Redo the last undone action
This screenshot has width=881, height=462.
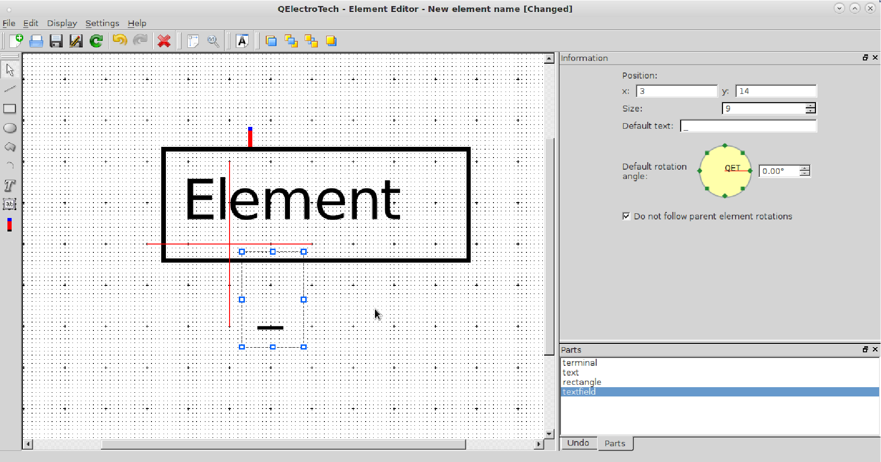coord(140,41)
